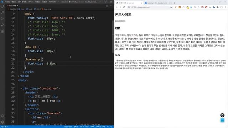
Task: Select the class.html editor tab
Action: pos(12,6)
